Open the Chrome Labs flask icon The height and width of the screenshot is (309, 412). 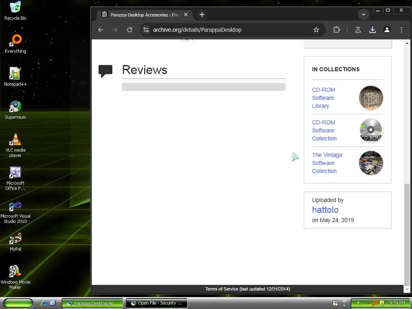pos(358,30)
